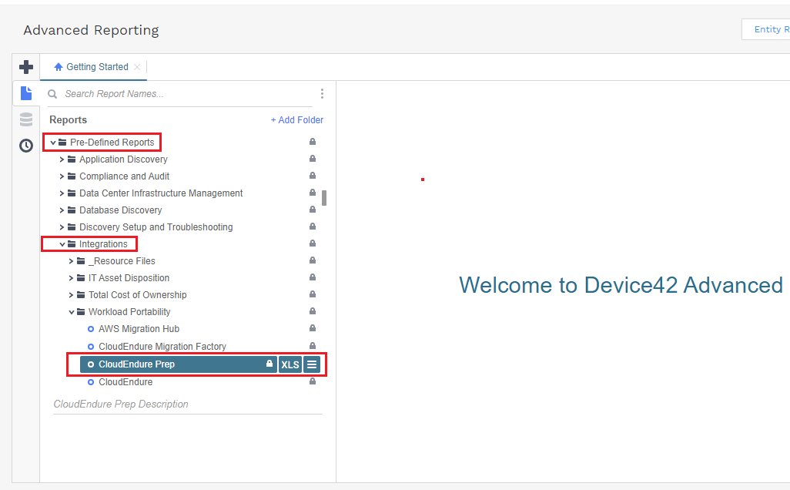
Task: Click the CloudEndure Prep Description text field
Action: [x=187, y=404]
